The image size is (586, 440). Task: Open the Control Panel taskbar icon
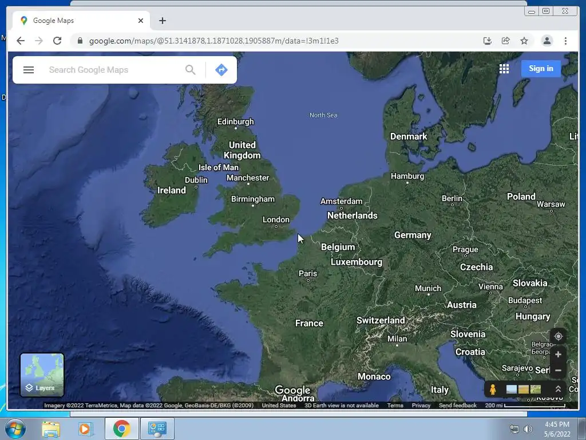click(157, 429)
